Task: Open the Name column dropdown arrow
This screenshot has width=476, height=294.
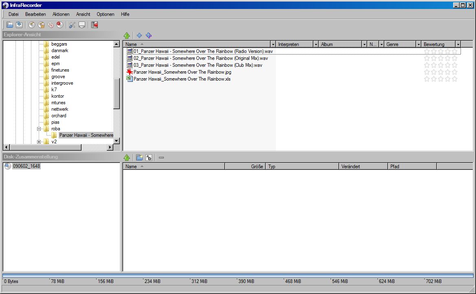Action: tap(273, 44)
